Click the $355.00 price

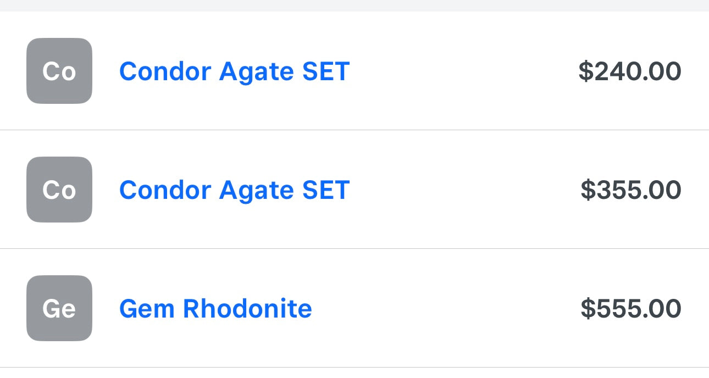tap(631, 190)
